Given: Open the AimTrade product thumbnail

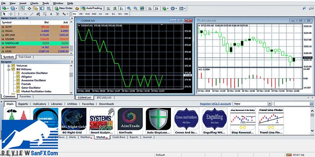Looking at the screenshot, I should point(130,119).
